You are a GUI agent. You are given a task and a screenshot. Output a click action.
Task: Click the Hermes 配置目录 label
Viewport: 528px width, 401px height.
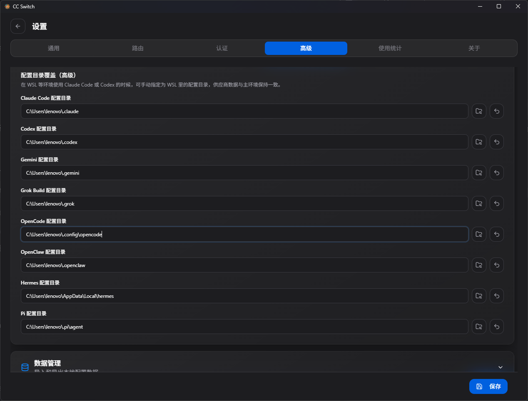coord(40,283)
